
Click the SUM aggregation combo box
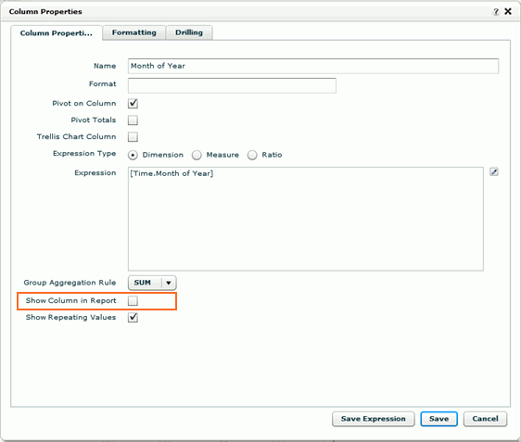click(x=152, y=283)
